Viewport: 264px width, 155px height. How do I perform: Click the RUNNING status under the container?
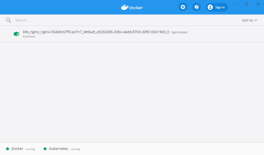click(x=29, y=37)
